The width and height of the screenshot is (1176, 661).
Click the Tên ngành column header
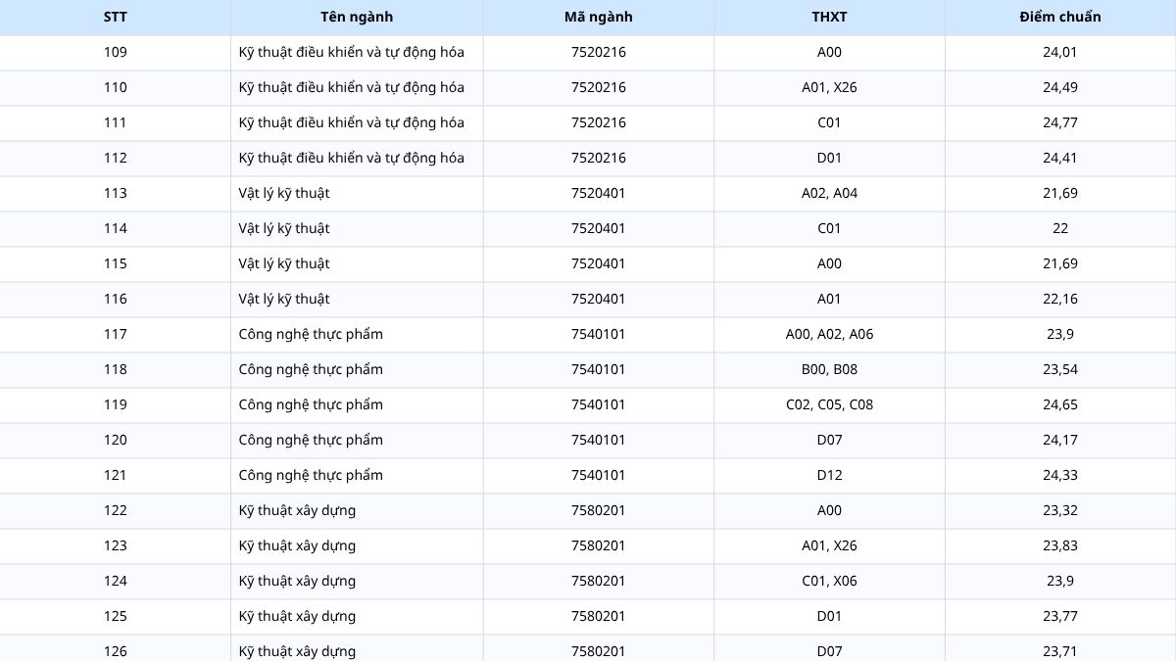pos(357,17)
